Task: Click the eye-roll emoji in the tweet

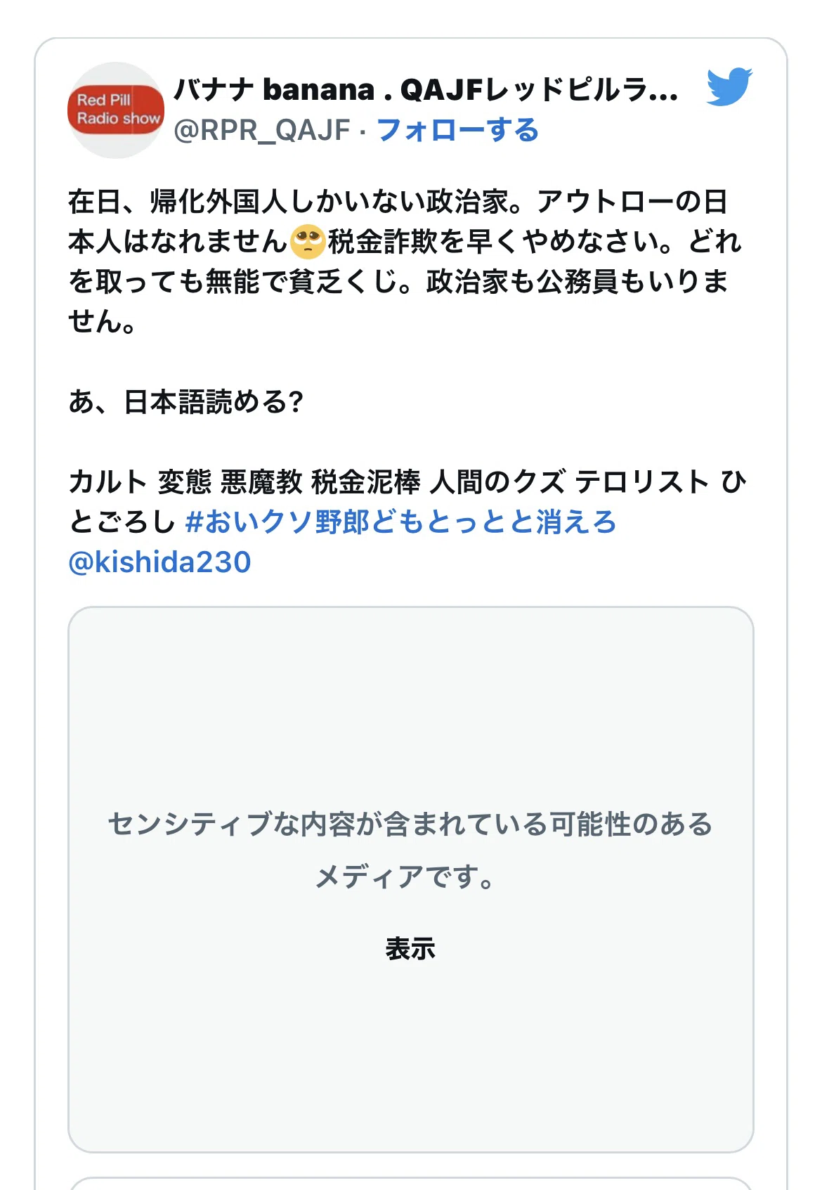Action: (307, 242)
